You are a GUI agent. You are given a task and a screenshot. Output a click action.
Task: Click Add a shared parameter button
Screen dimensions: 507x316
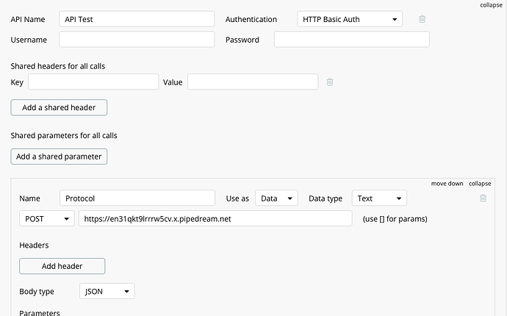coord(59,157)
